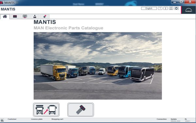Switch to the envelope messages tab
The width and height of the screenshot is (196, 123).
point(15,16)
